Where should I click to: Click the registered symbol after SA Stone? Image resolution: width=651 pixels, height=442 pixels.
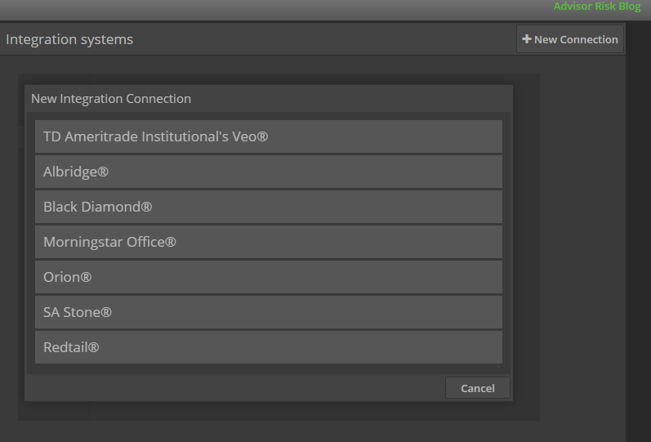(107, 312)
